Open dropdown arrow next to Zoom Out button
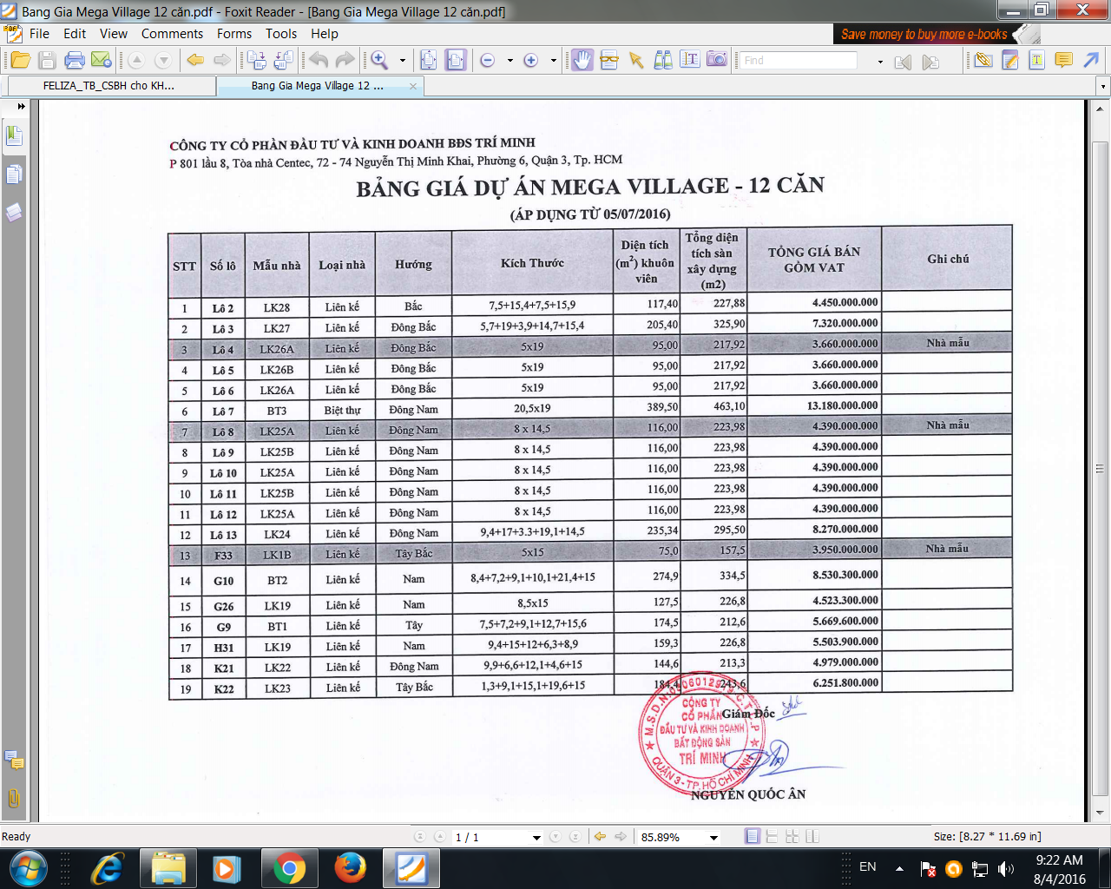Viewport: 1111px width, 889px height. coord(509,61)
